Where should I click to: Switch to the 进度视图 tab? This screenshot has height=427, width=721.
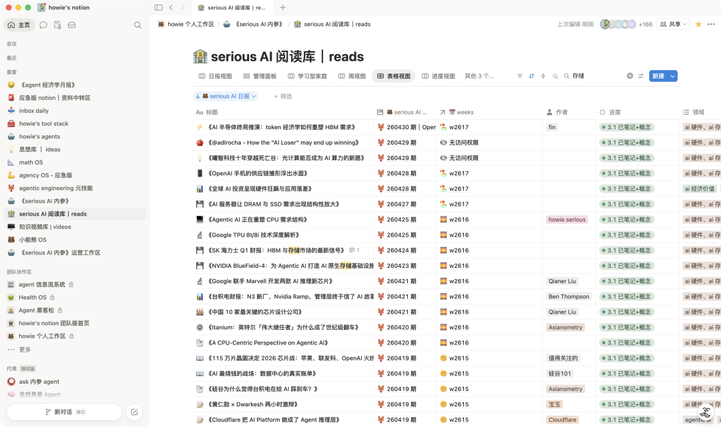[438, 76]
